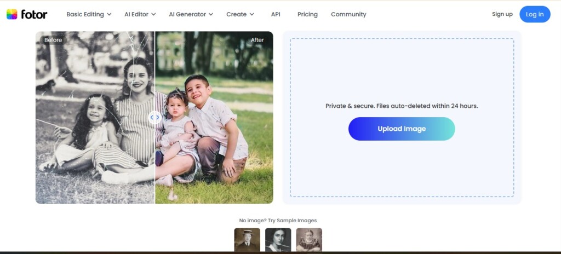The width and height of the screenshot is (561, 254).
Task: Open the Pricing page
Action: (x=307, y=14)
